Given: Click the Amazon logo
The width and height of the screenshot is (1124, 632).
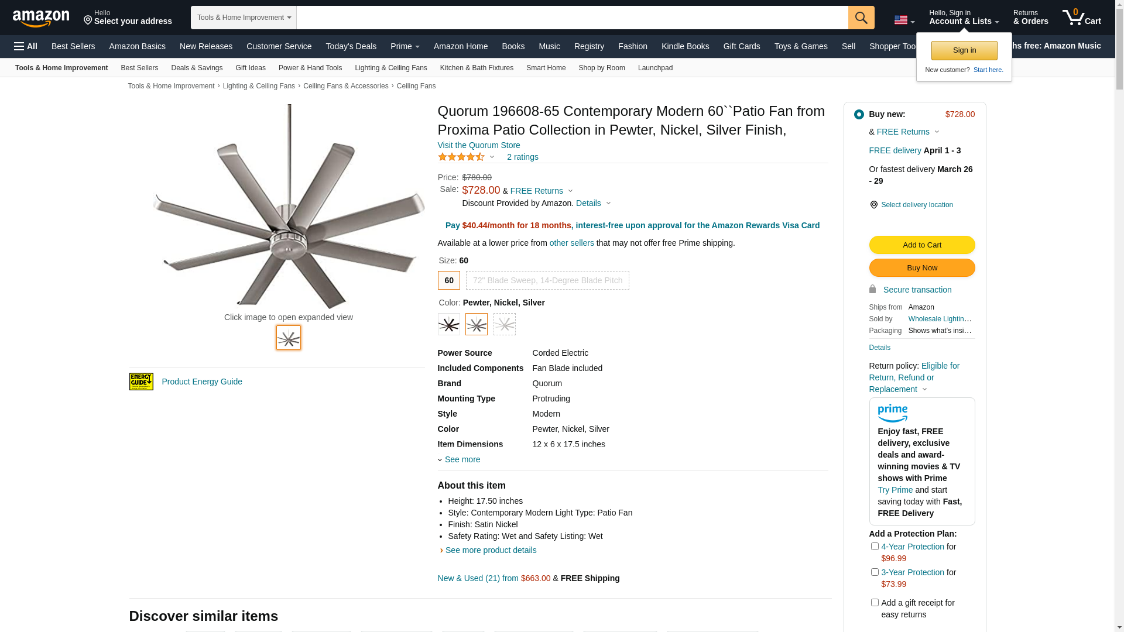Looking at the screenshot, I should tap(41, 19).
